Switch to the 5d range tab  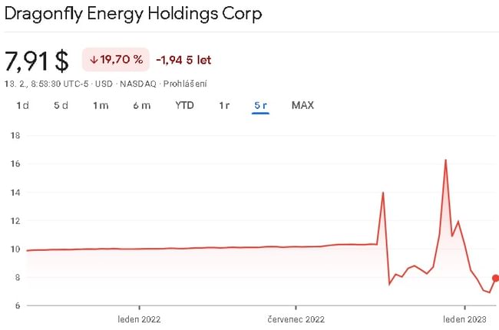61,105
